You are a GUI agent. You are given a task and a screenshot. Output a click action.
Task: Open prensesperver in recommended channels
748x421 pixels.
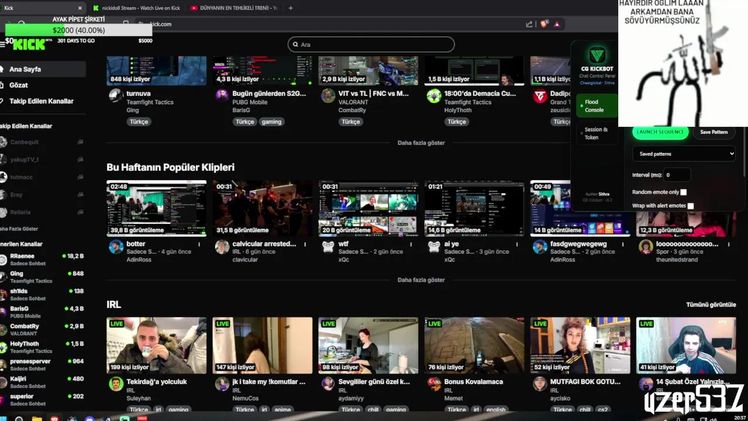click(42, 364)
